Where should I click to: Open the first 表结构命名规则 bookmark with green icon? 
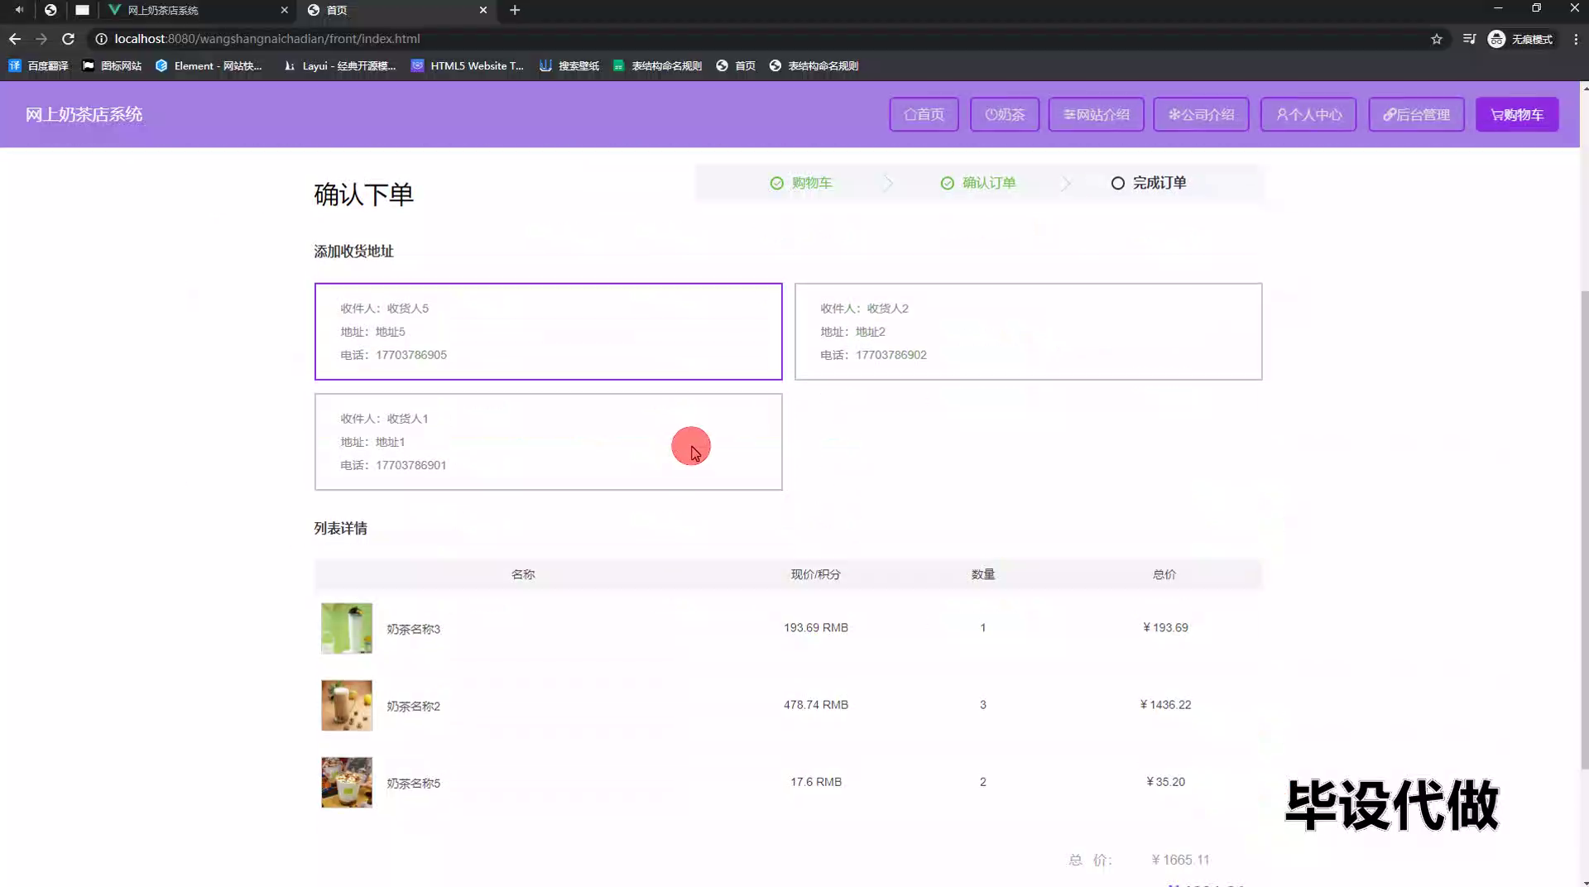[658, 66]
